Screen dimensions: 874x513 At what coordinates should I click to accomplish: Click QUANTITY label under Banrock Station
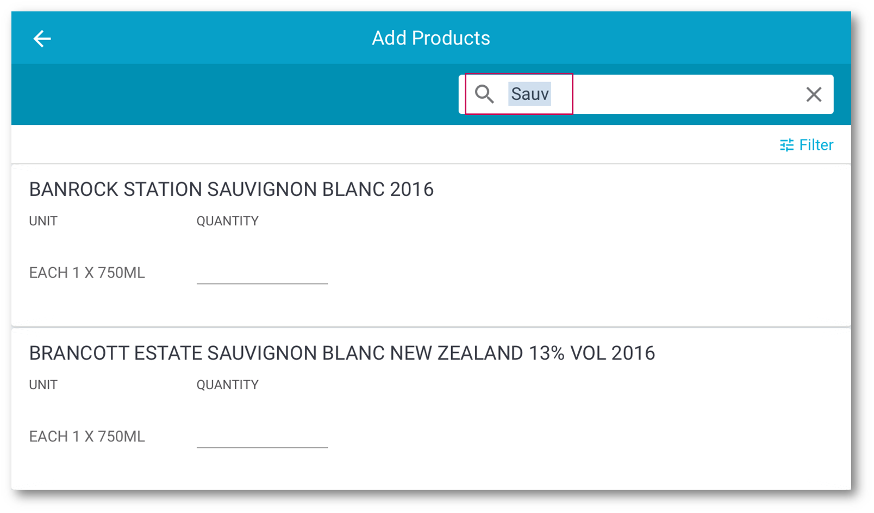point(227,221)
